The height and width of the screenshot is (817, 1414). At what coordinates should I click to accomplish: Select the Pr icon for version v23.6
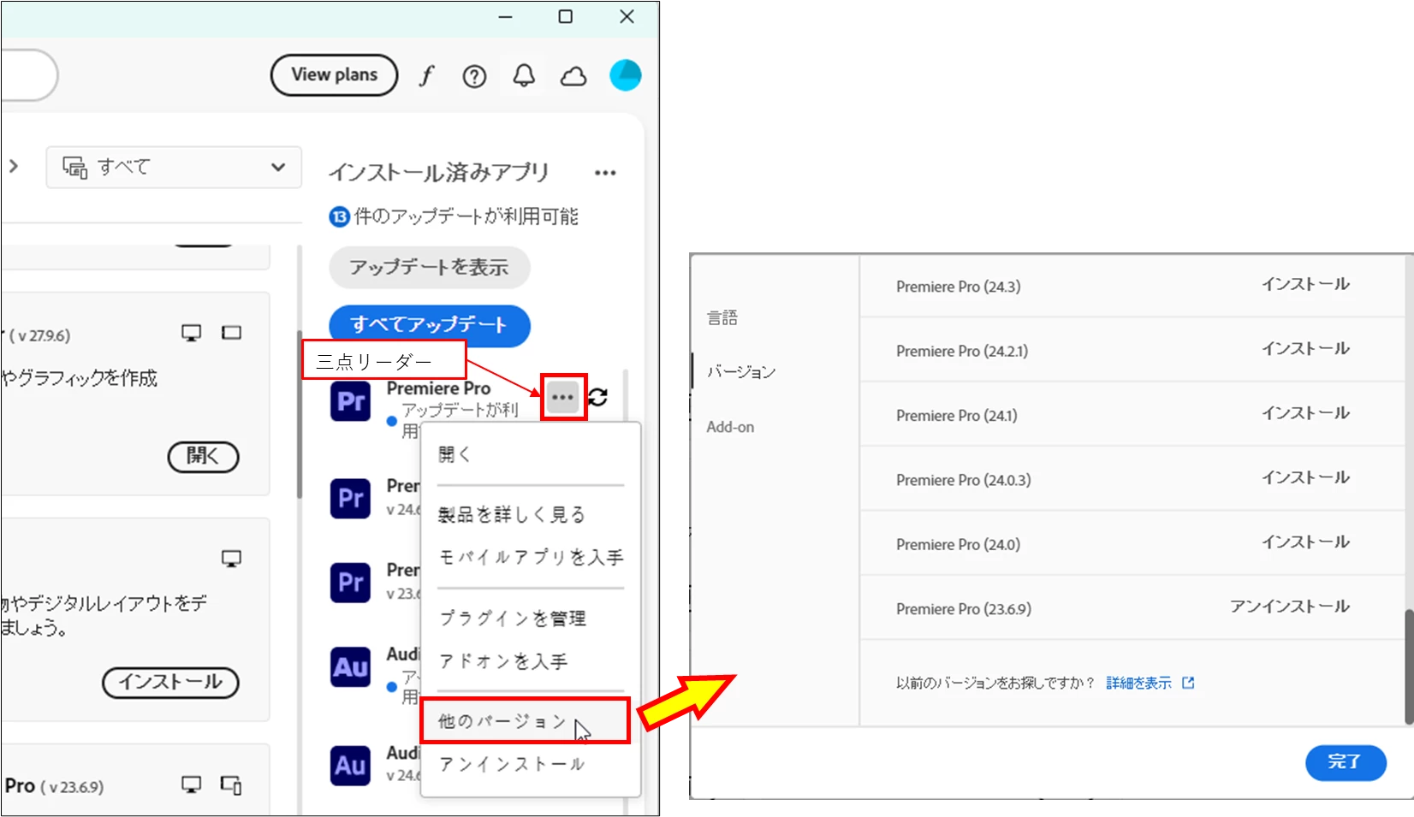coord(351,583)
